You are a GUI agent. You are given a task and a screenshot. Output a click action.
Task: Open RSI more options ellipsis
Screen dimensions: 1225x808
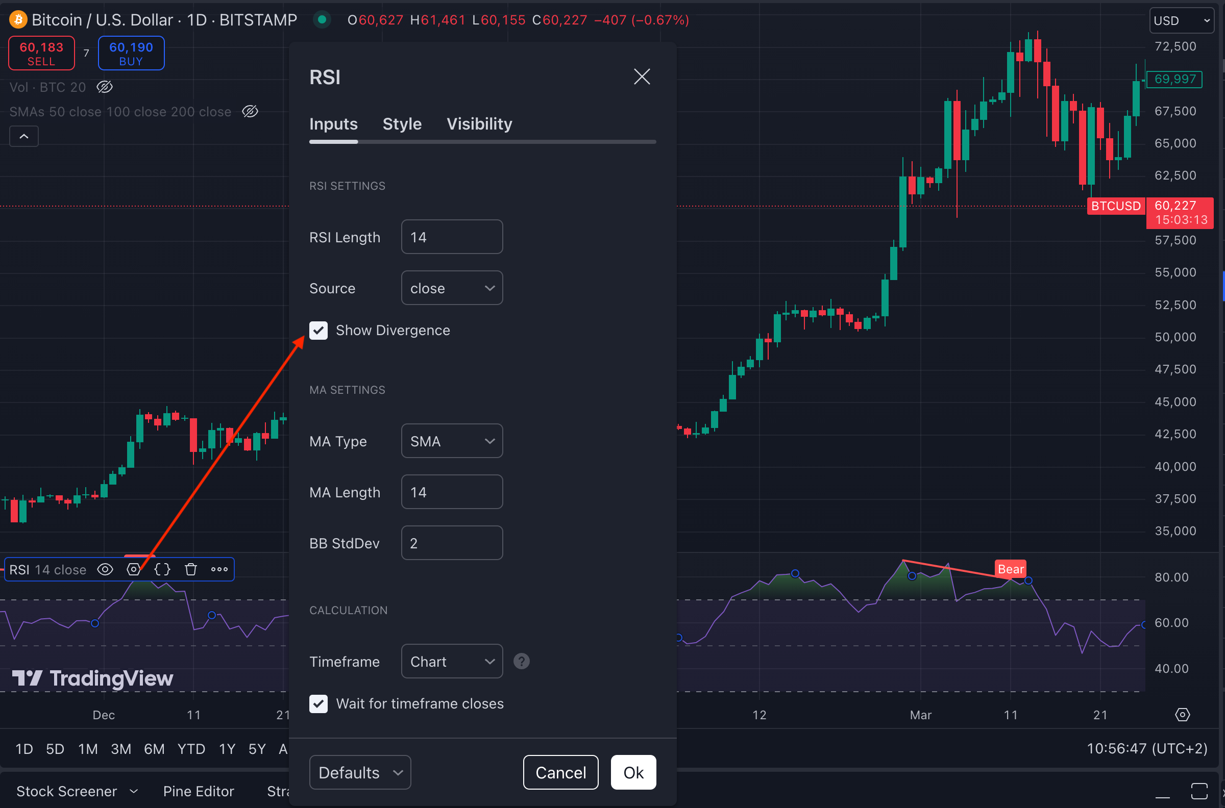219,569
